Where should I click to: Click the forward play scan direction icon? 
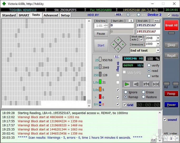tap(127, 84)
